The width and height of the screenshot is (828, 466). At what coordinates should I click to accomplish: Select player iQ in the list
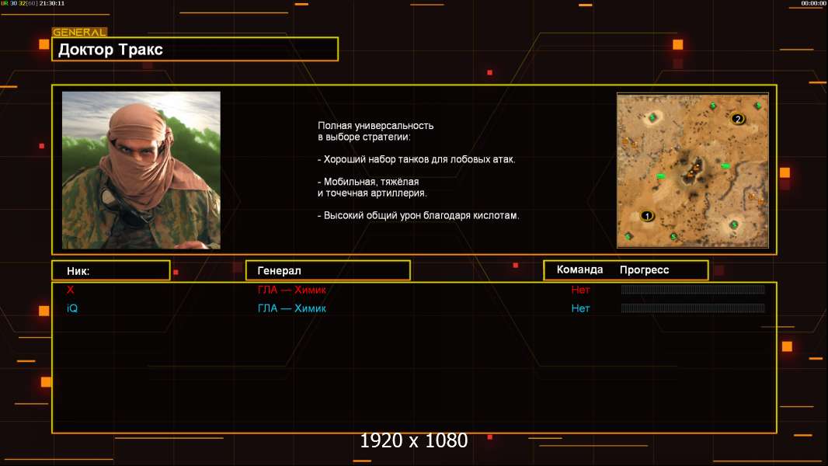click(x=72, y=308)
